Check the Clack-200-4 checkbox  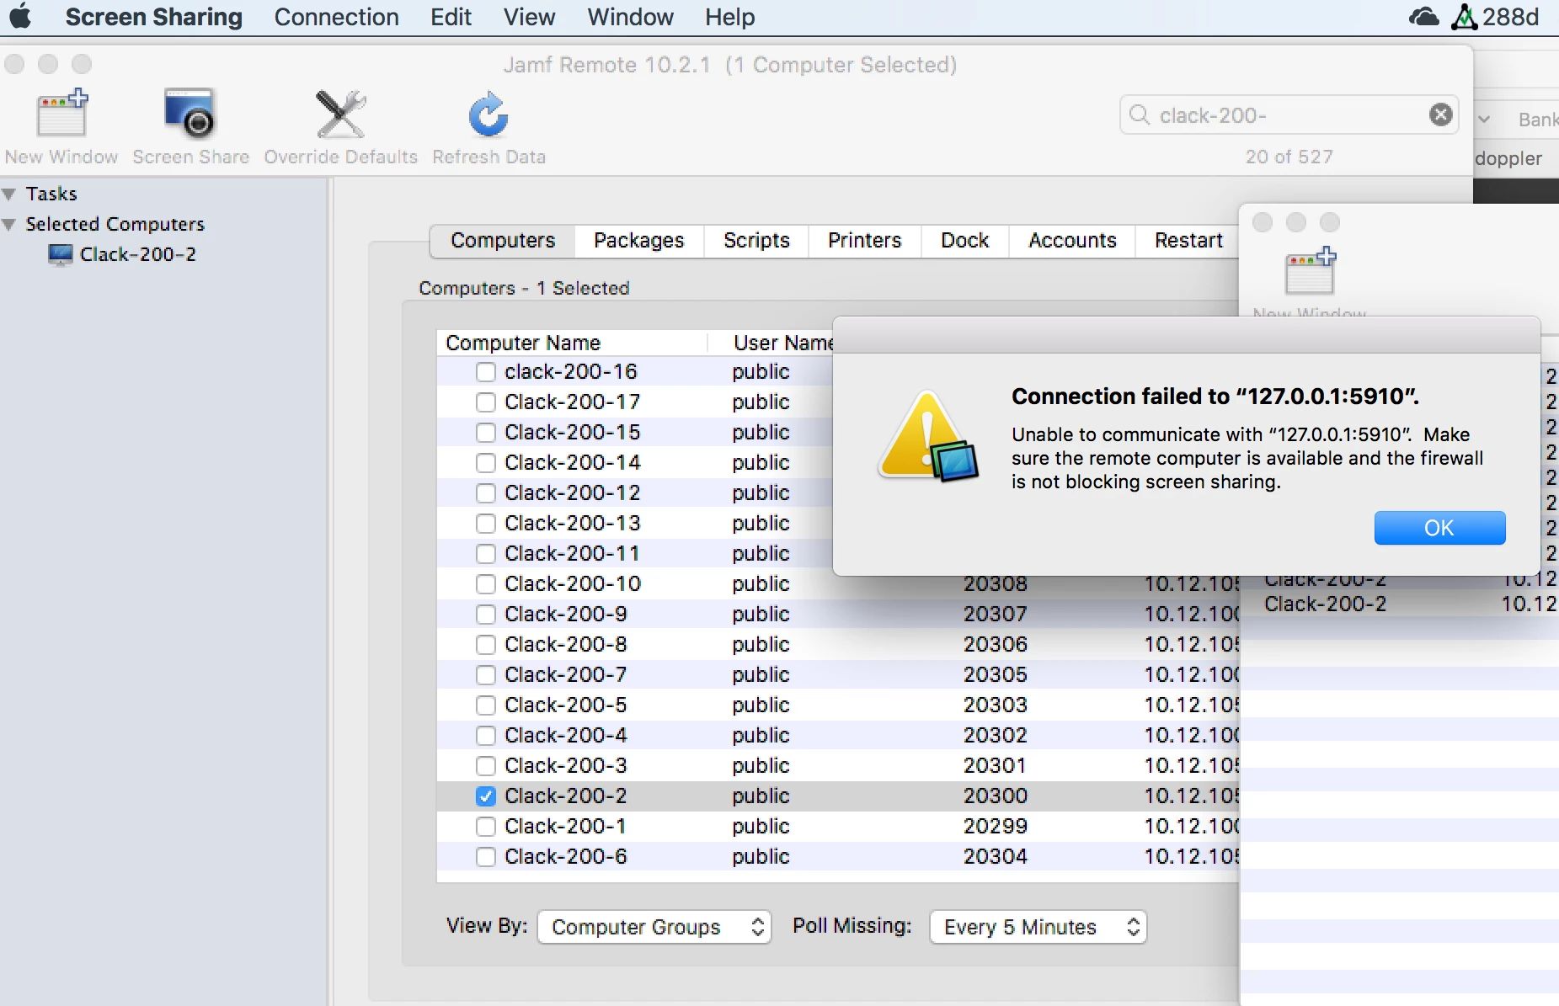[485, 735]
